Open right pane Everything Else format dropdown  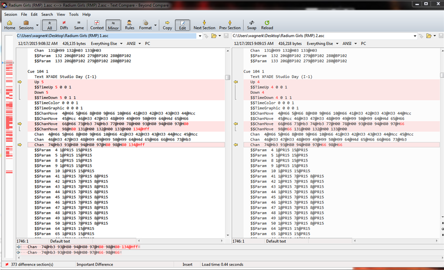(x=322, y=43)
